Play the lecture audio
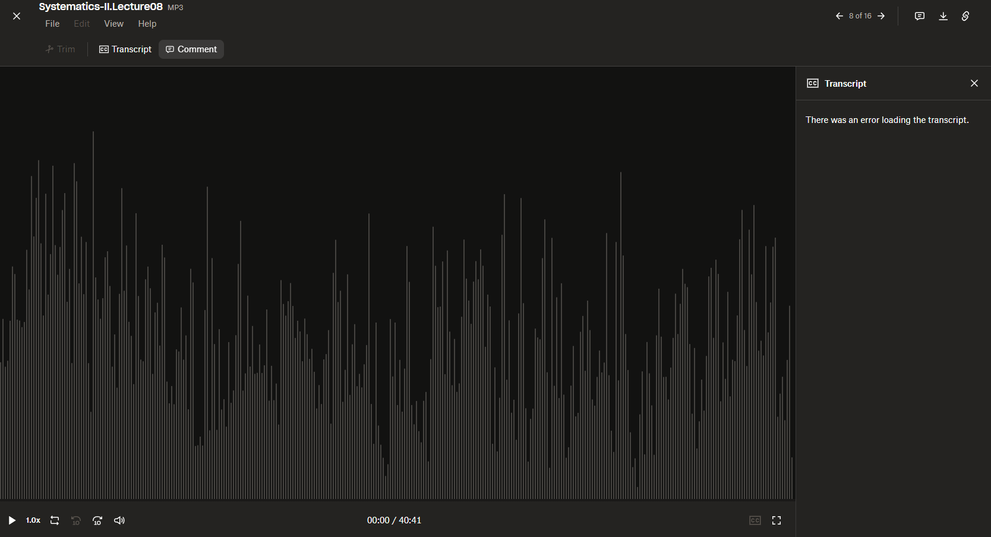991x537 pixels. click(x=12, y=520)
